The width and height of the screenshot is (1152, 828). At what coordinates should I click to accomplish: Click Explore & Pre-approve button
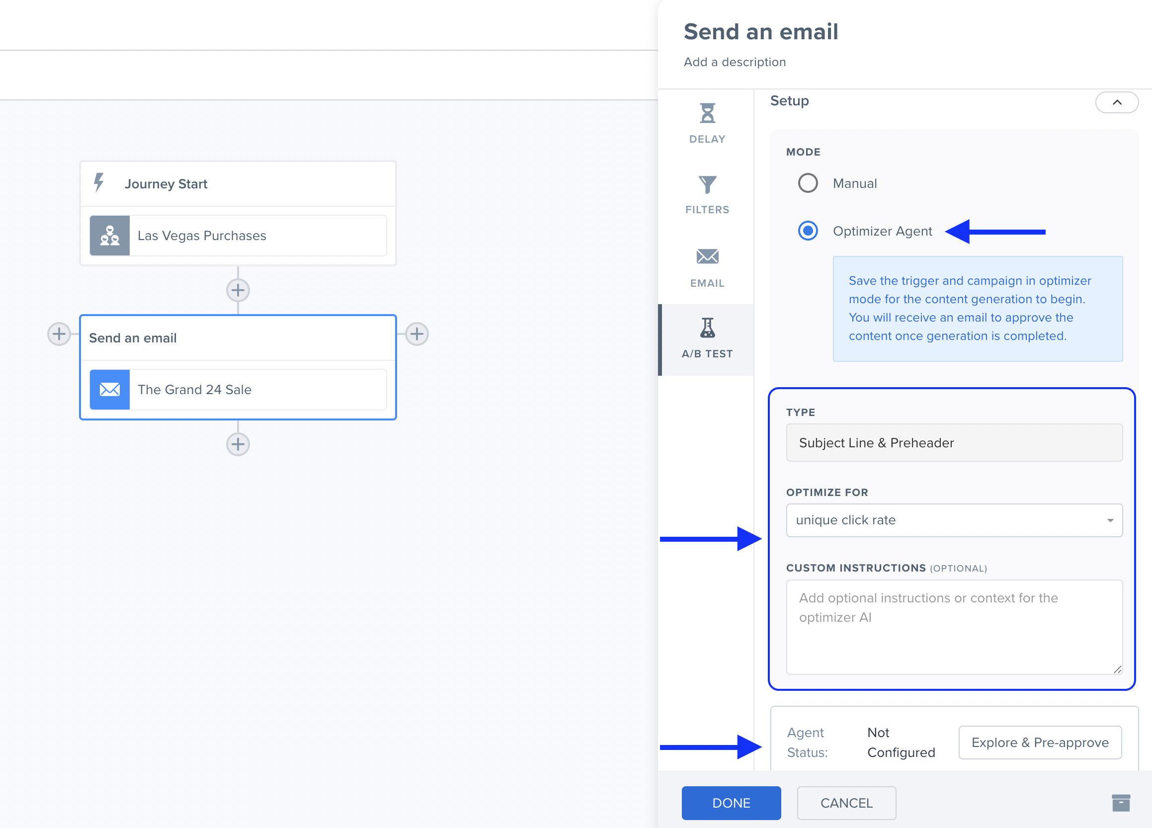1040,742
